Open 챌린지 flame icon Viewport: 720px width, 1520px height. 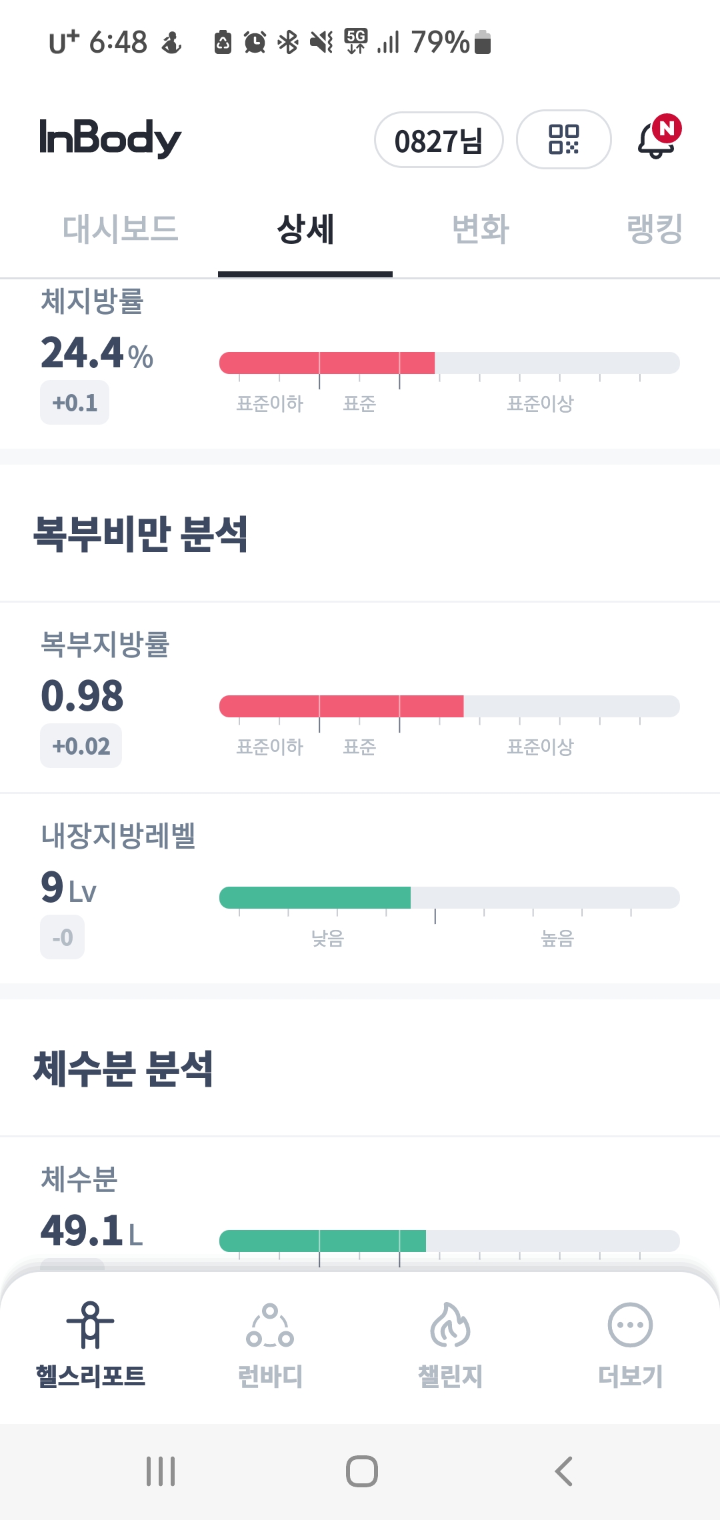tap(450, 1325)
